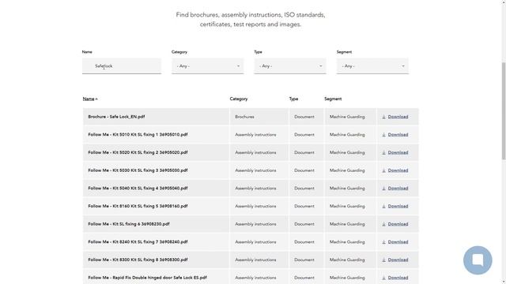Select 'Follow Me - Kit SL fixing 6 36908230.pdf'
506x284 pixels.
point(129,224)
